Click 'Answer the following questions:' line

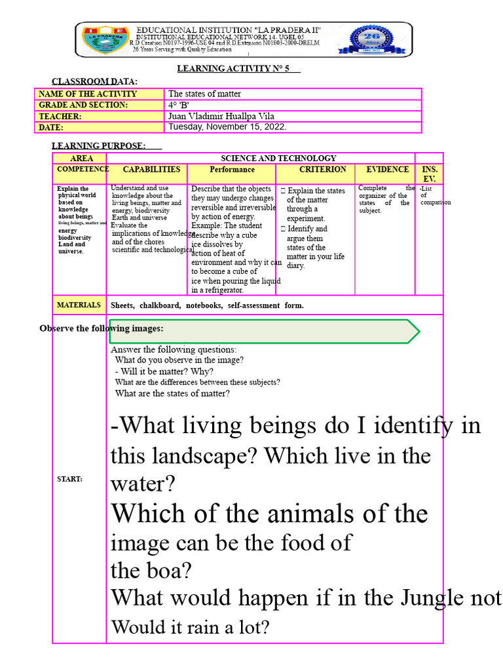pyautogui.click(x=173, y=350)
